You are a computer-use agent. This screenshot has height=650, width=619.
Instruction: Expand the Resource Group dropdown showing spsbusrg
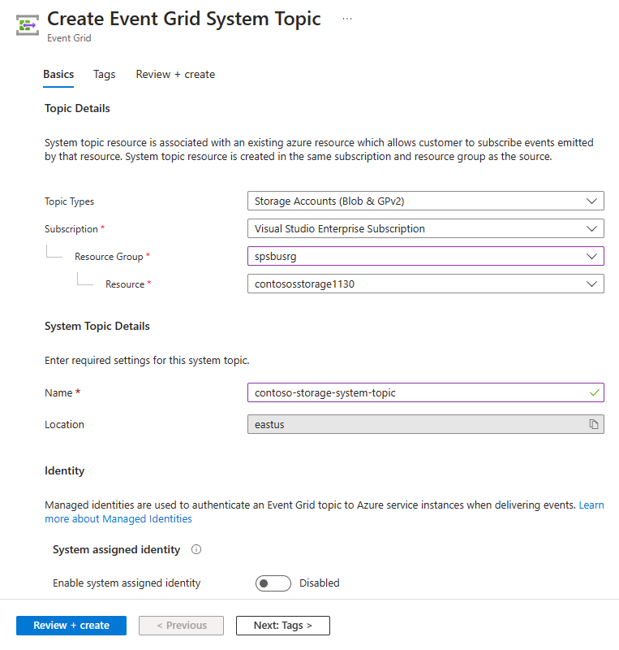426,256
